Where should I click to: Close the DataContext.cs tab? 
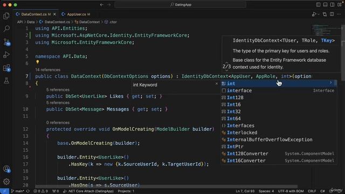tap(54, 15)
